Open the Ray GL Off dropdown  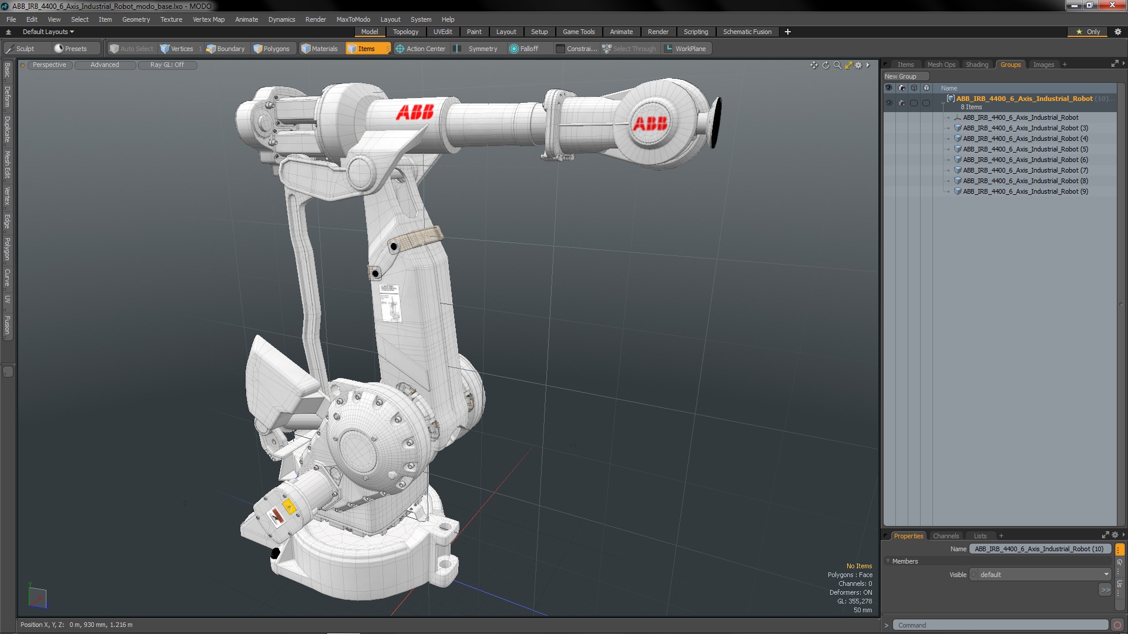point(167,65)
